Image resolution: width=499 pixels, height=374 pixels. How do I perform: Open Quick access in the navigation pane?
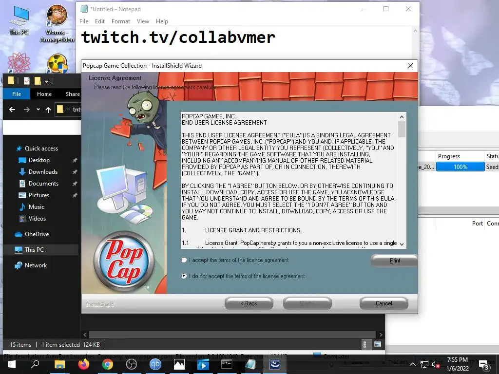coord(41,149)
